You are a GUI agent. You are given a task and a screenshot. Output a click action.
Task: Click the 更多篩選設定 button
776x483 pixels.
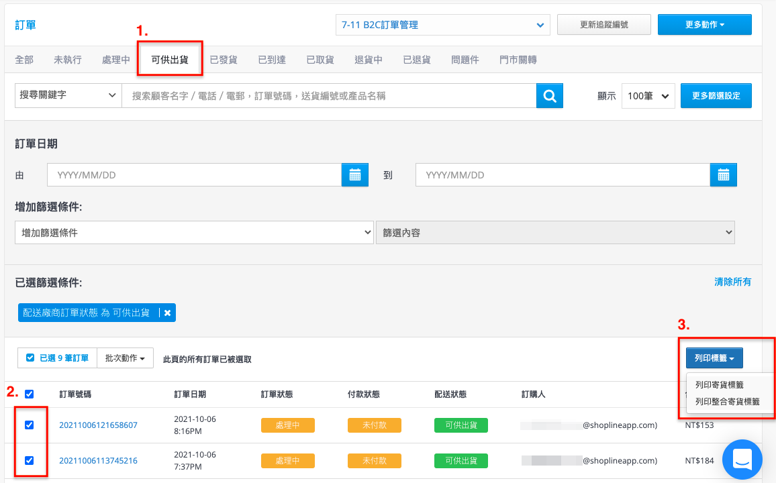tap(716, 96)
